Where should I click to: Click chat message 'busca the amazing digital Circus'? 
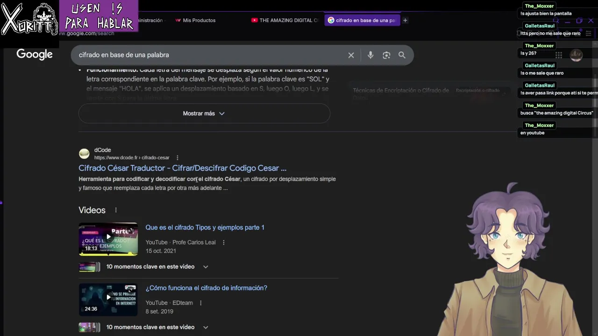(x=556, y=113)
